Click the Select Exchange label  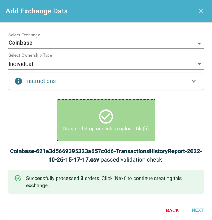(x=24, y=35)
